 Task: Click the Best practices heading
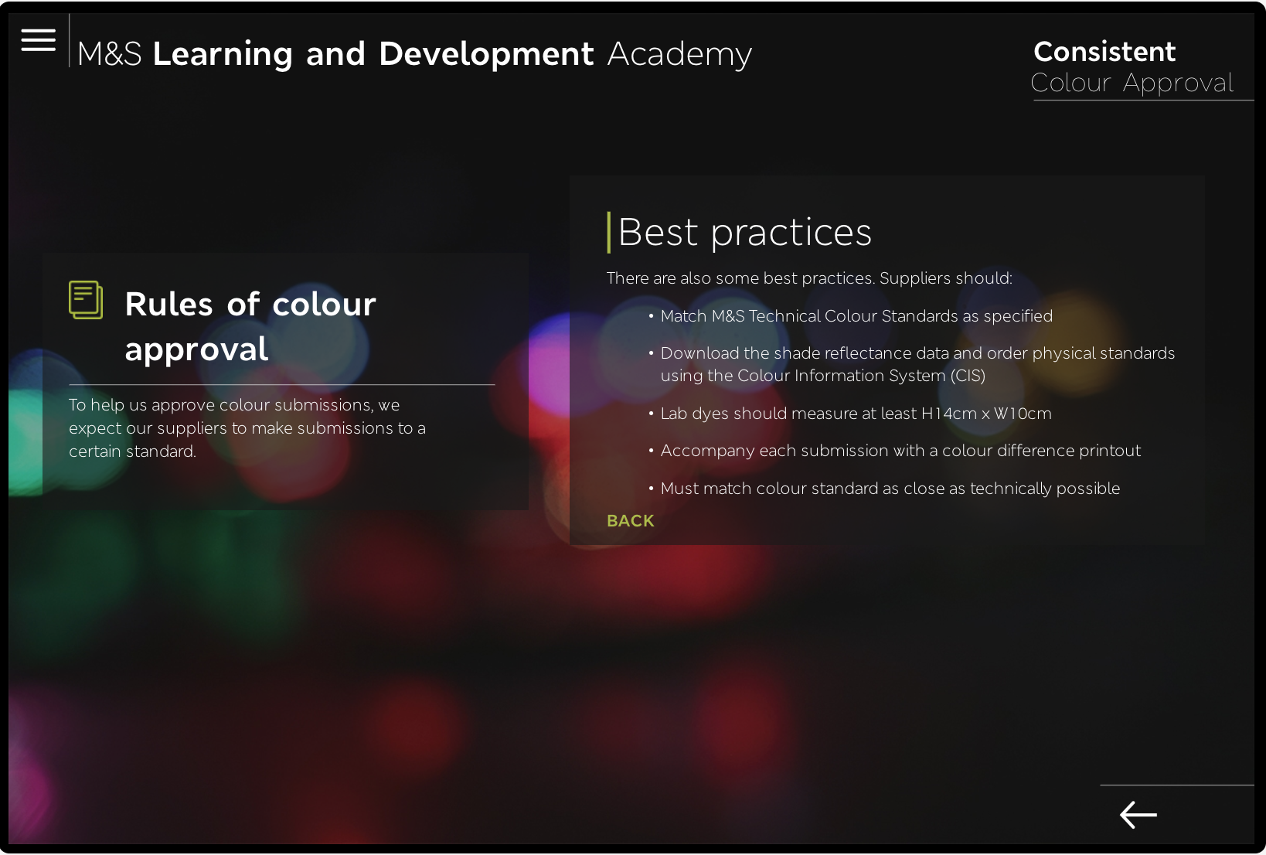(x=745, y=232)
